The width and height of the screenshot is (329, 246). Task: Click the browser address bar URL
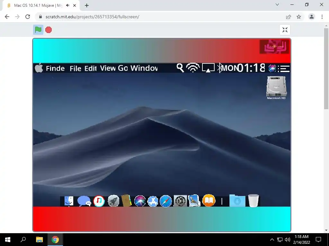92,17
